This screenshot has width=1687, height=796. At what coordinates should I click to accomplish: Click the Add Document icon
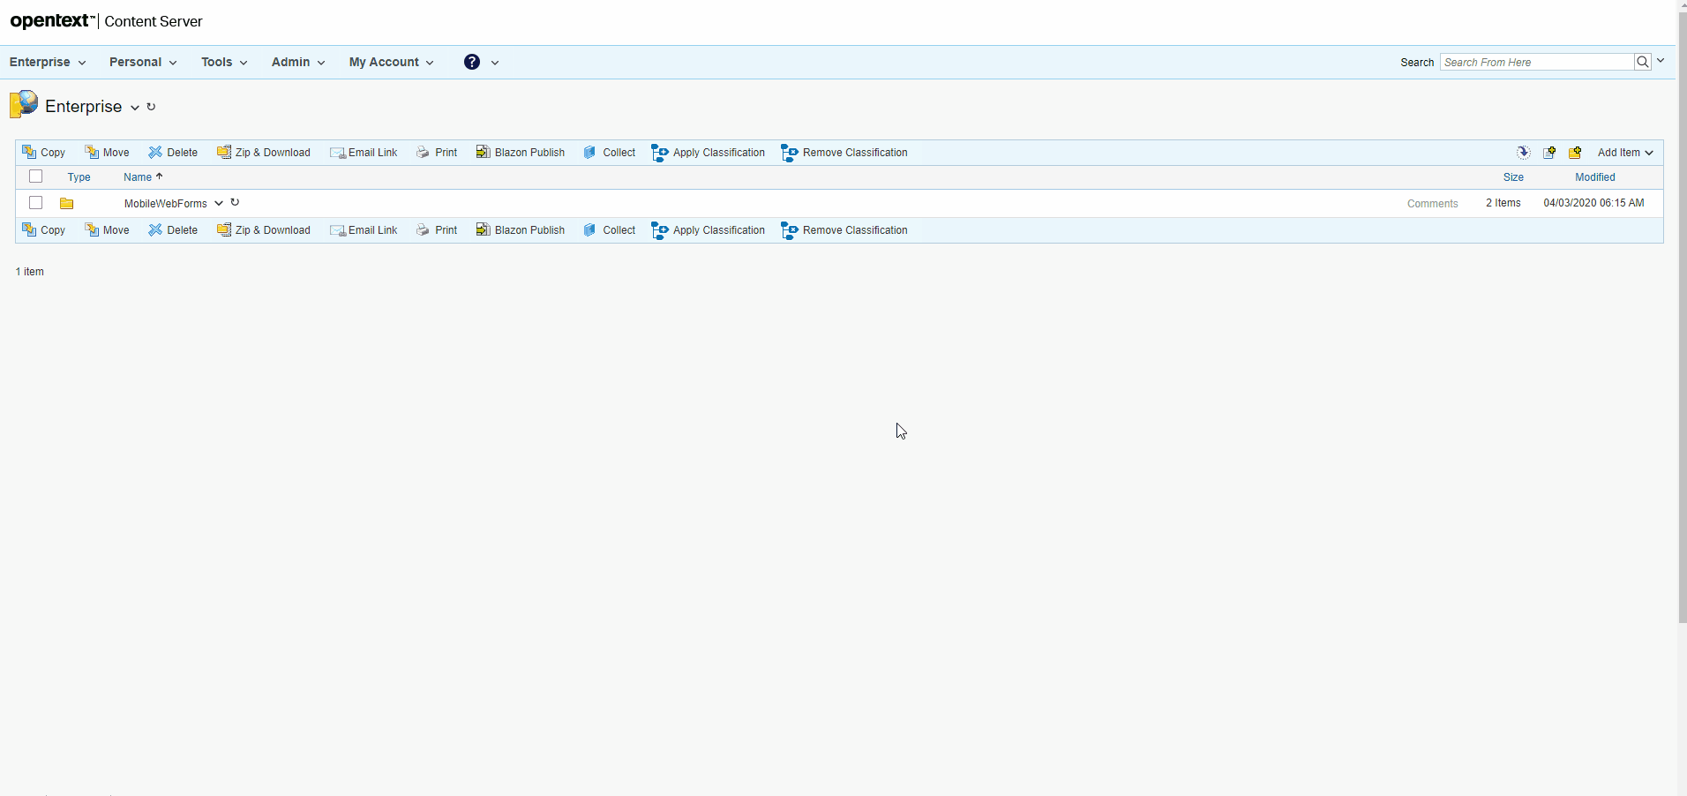[x=1549, y=153]
